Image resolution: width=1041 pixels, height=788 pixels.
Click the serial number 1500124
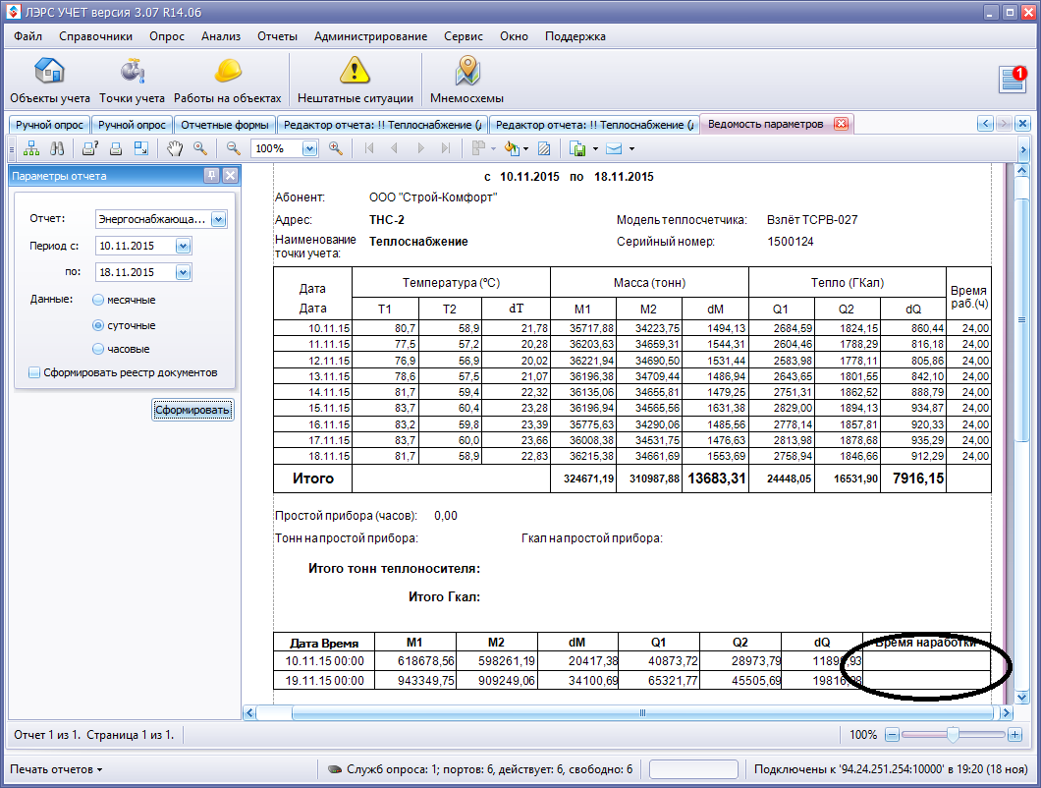pos(790,241)
